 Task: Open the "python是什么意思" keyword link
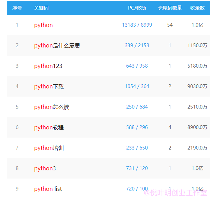point(57,46)
